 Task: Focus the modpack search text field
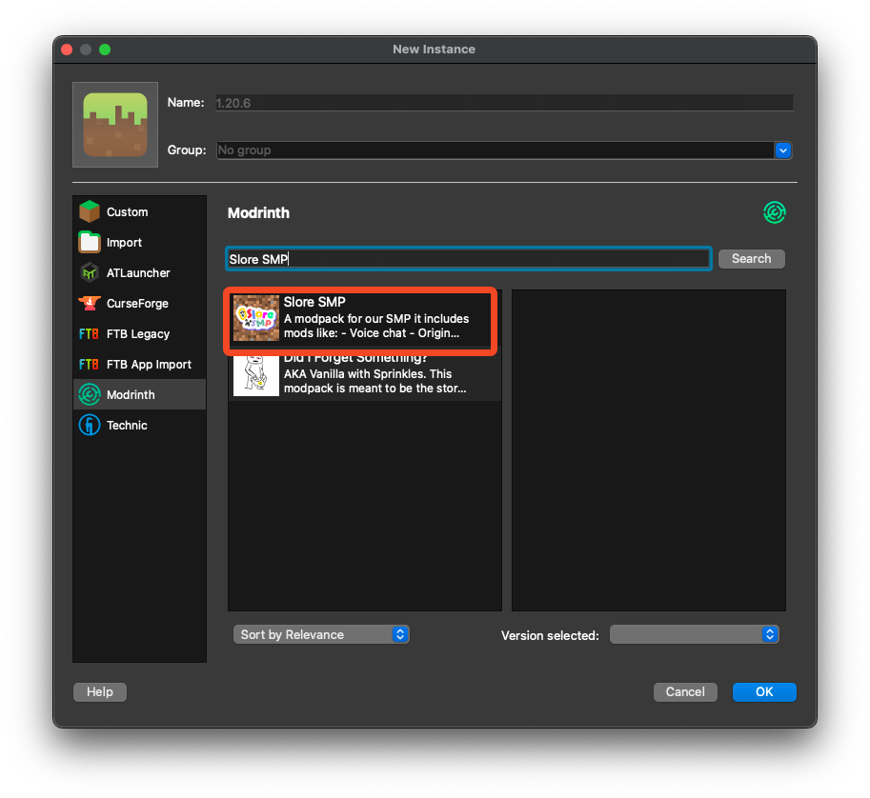469,258
